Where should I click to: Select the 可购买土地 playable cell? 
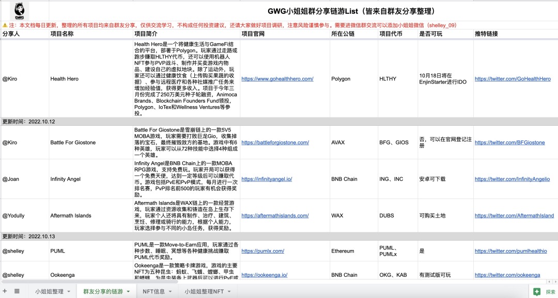445,216
